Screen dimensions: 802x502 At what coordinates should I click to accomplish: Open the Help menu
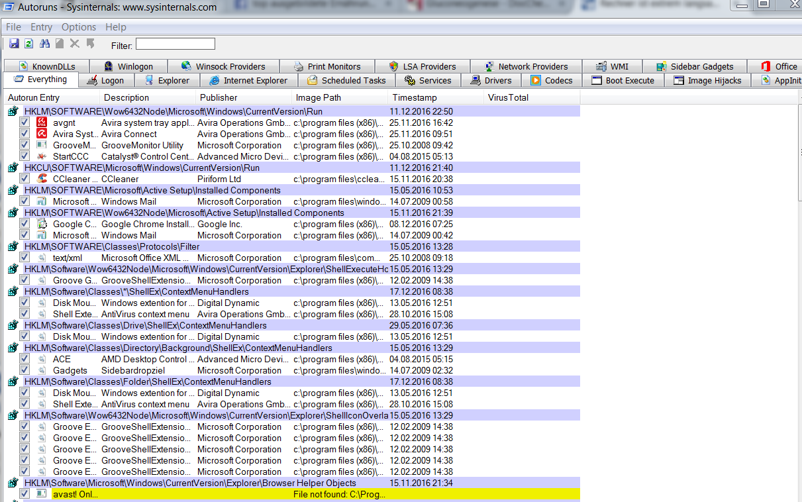[116, 27]
